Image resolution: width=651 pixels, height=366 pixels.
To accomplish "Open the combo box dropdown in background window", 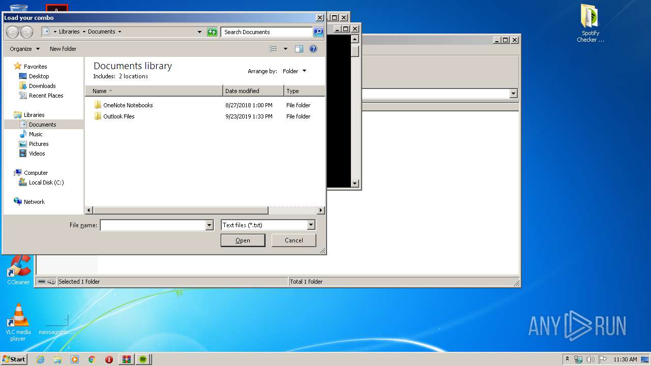I will point(513,94).
